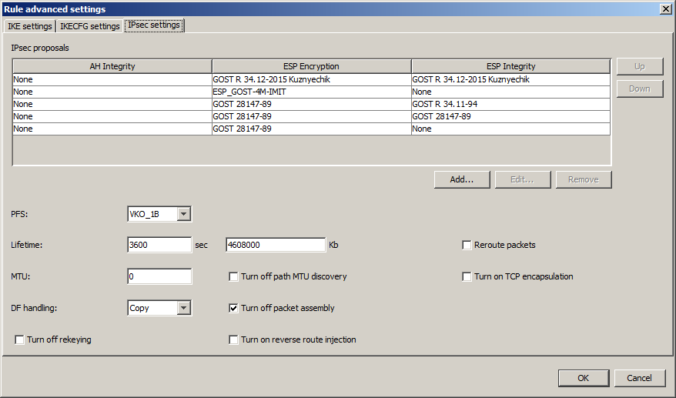Switch to the IKE settings tab
Viewport: 676px width, 398px height.
[x=30, y=26]
